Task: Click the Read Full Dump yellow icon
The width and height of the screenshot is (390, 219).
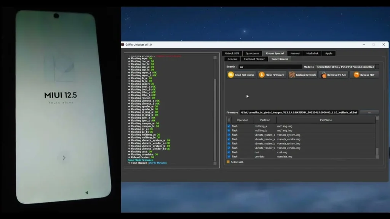Action: point(231,75)
